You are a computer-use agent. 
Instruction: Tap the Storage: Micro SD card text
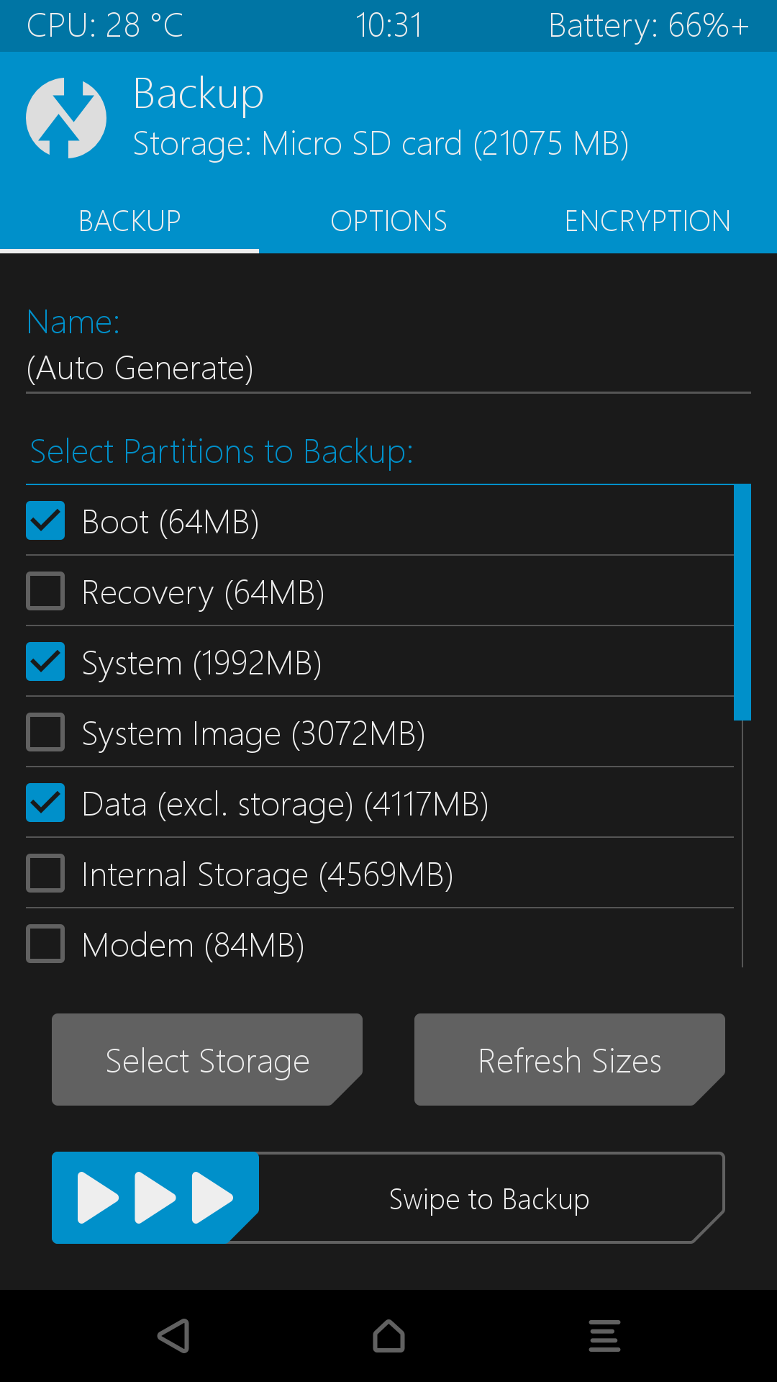(x=381, y=143)
